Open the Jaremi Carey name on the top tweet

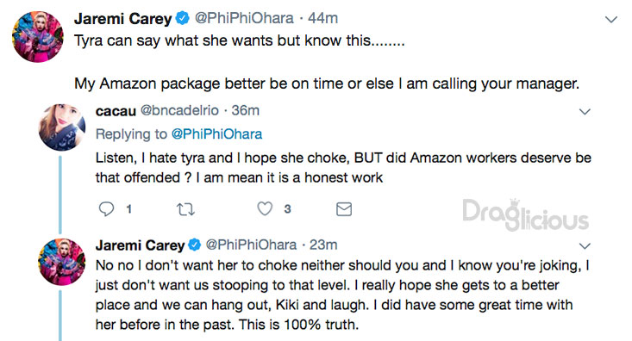point(123,19)
